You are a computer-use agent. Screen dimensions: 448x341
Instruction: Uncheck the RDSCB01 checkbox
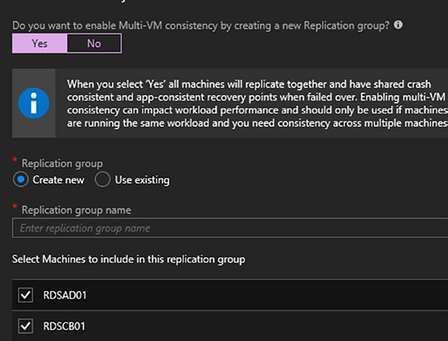tap(25, 326)
